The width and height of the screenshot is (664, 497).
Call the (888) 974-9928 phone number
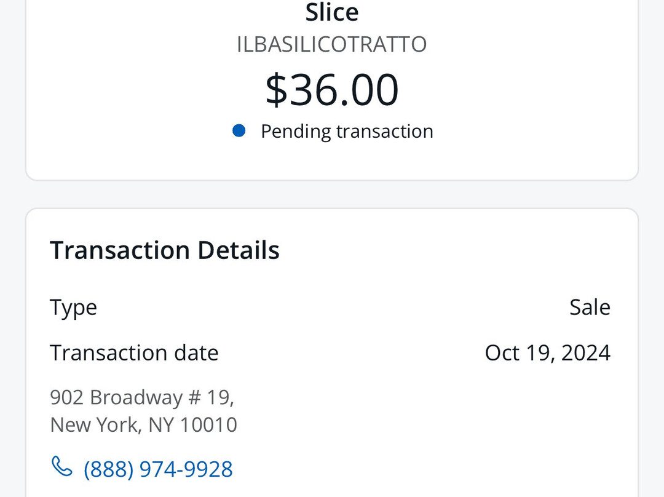coord(158,469)
